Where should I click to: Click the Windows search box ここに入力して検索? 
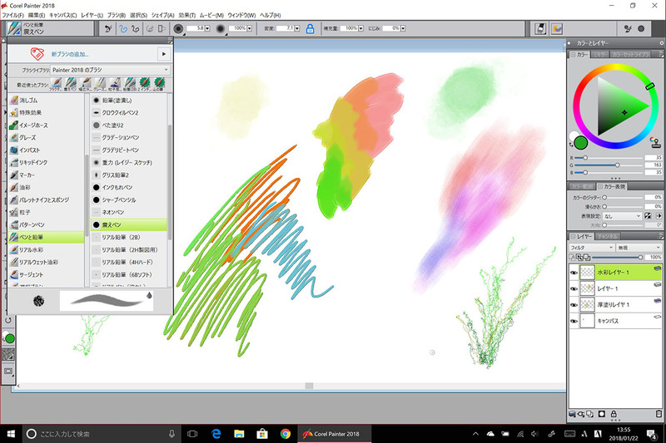(x=102, y=434)
